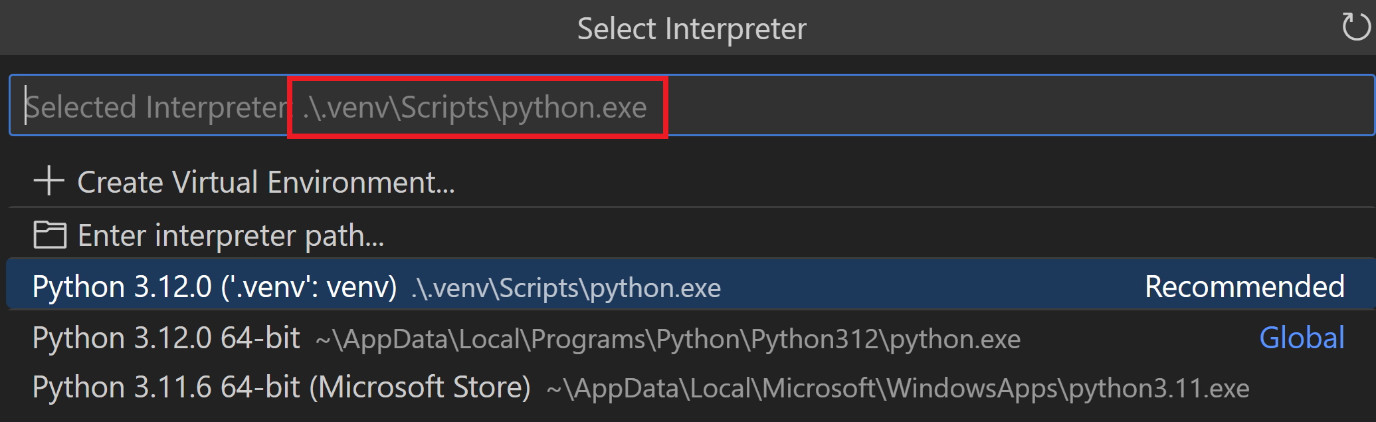Click the folder icon beside Enter interpreter path
The height and width of the screenshot is (422, 1376).
[x=51, y=235]
